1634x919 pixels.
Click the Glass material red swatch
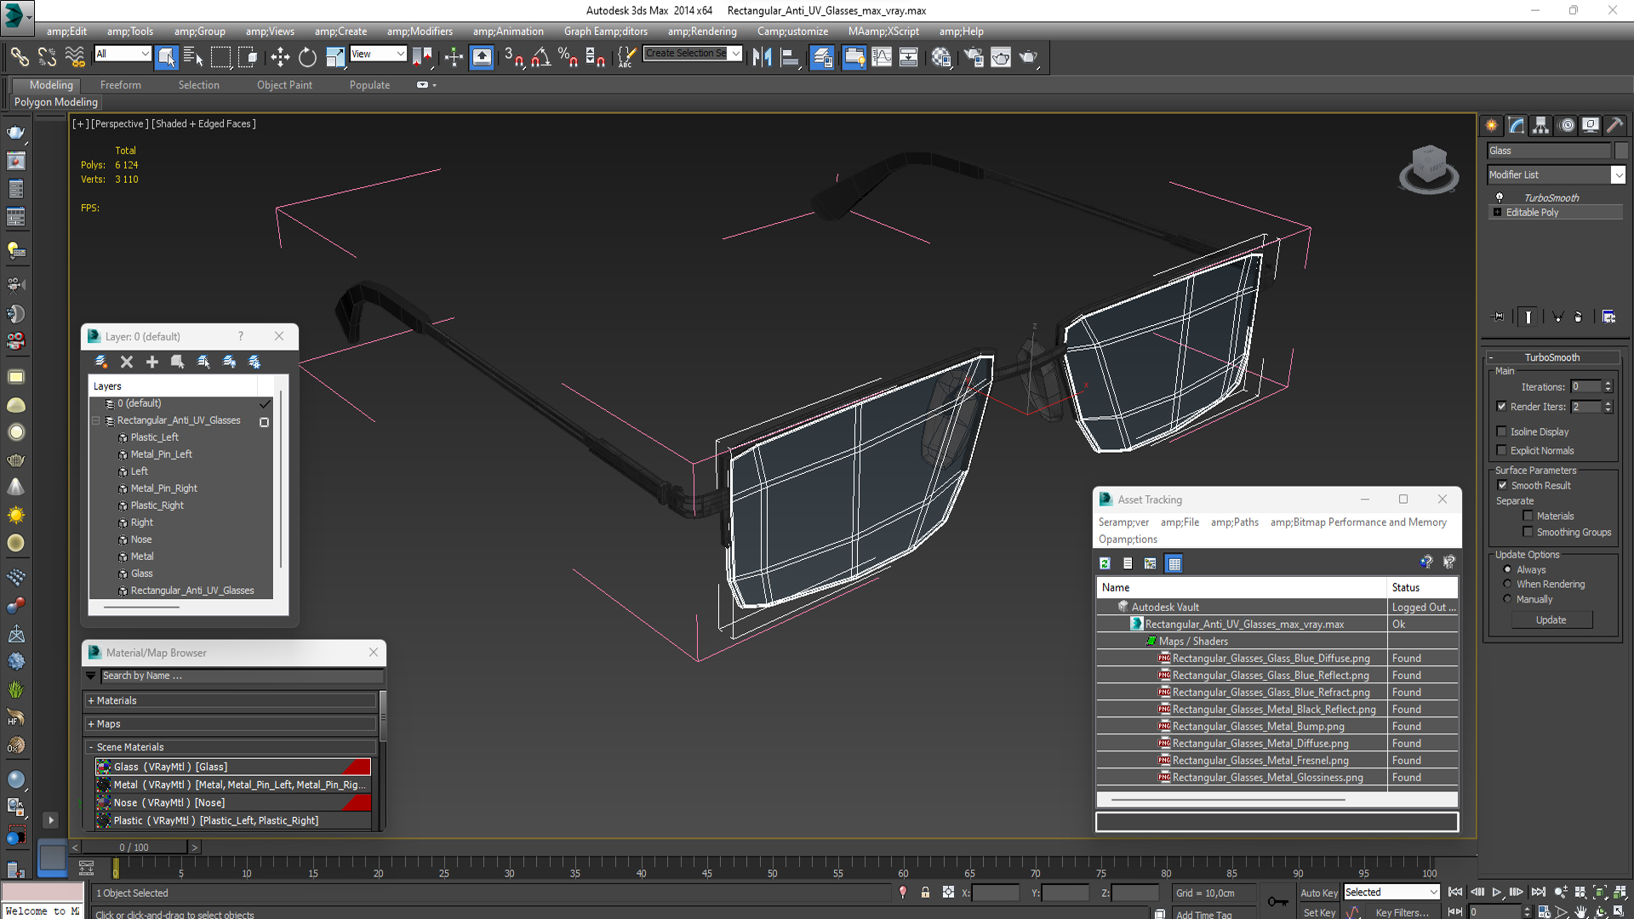click(357, 767)
